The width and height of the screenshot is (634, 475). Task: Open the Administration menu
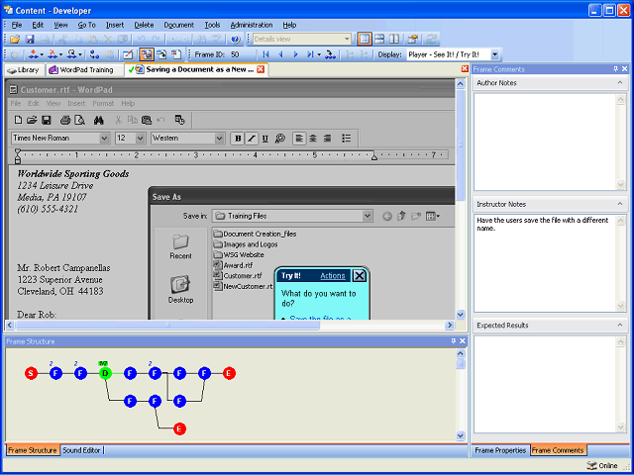[252, 25]
